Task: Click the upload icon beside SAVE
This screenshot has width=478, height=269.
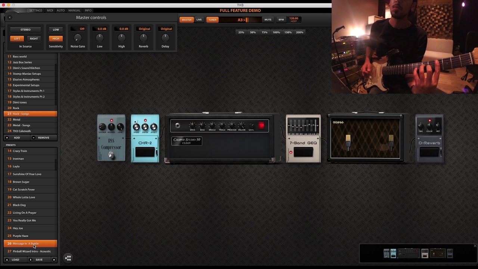Action: pos(31,260)
